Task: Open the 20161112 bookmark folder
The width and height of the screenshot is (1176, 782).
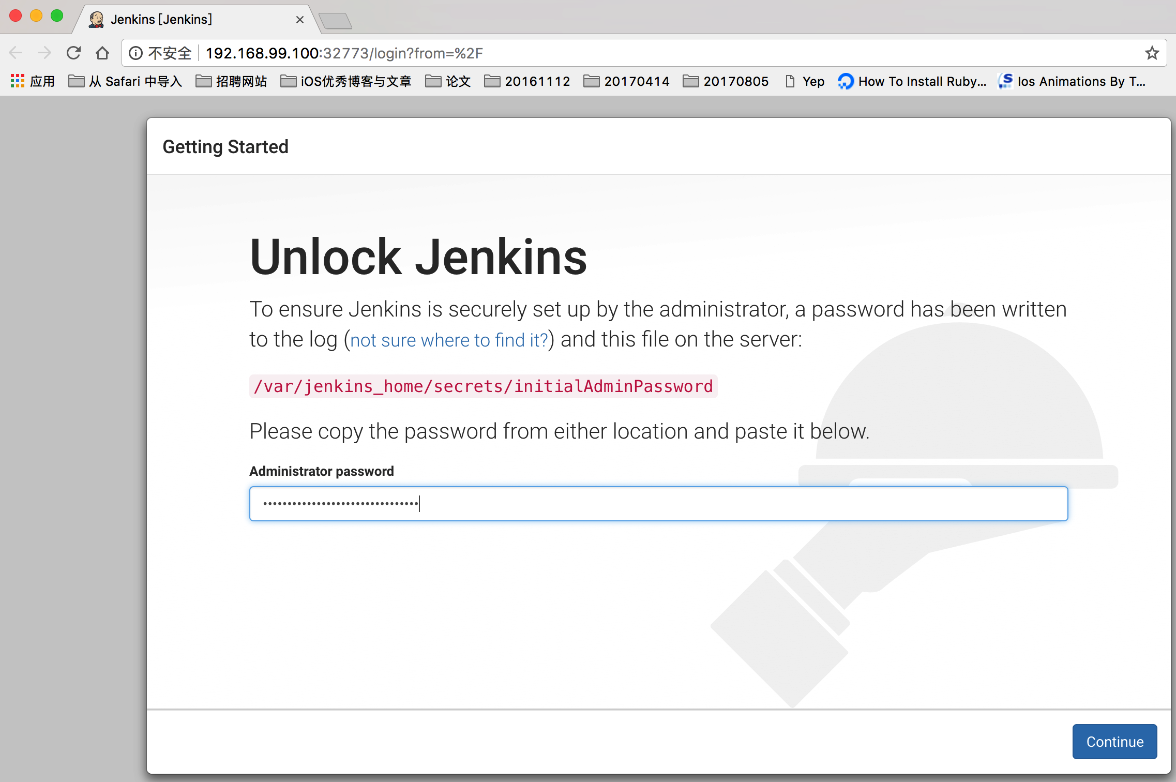Action: point(527,81)
